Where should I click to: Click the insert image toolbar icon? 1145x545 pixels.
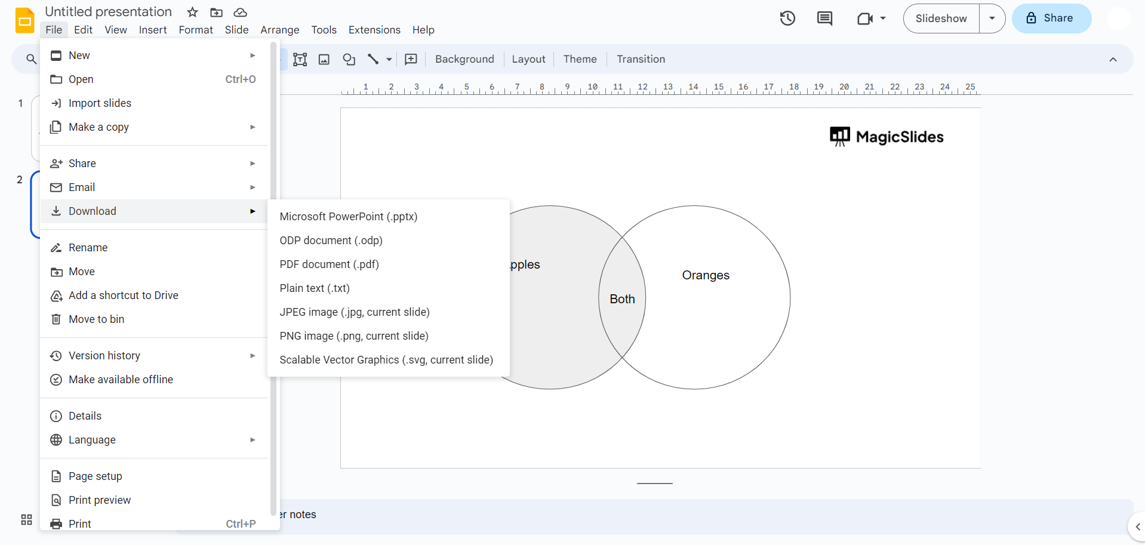tap(324, 59)
